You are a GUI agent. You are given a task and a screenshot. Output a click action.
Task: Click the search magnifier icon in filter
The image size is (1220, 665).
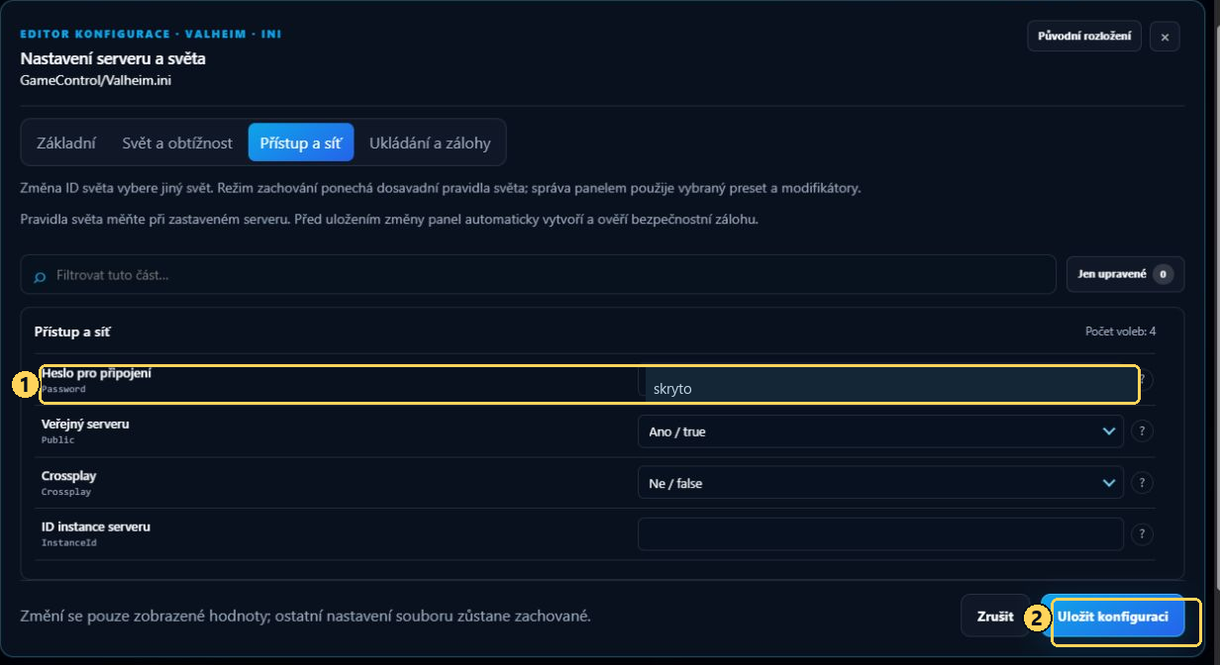(40, 275)
